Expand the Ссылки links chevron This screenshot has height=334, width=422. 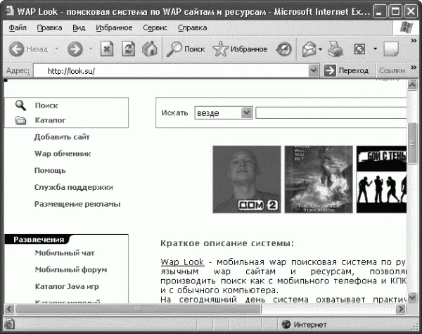click(414, 68)
